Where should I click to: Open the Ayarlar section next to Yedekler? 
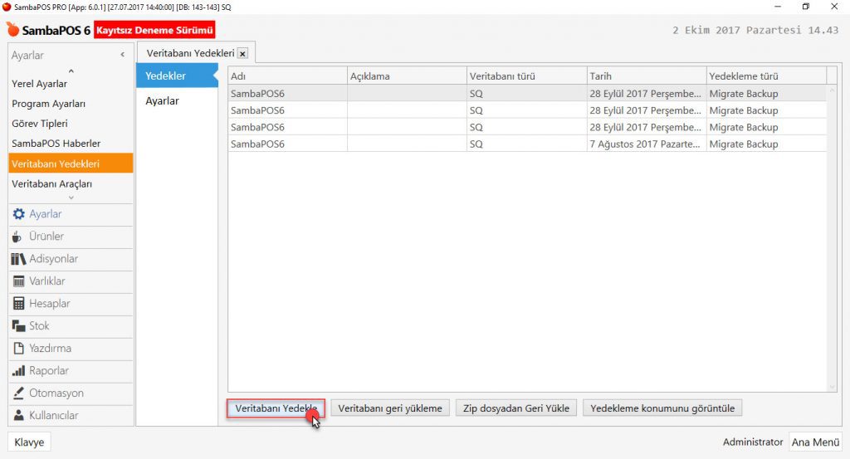tap(162, 100)
